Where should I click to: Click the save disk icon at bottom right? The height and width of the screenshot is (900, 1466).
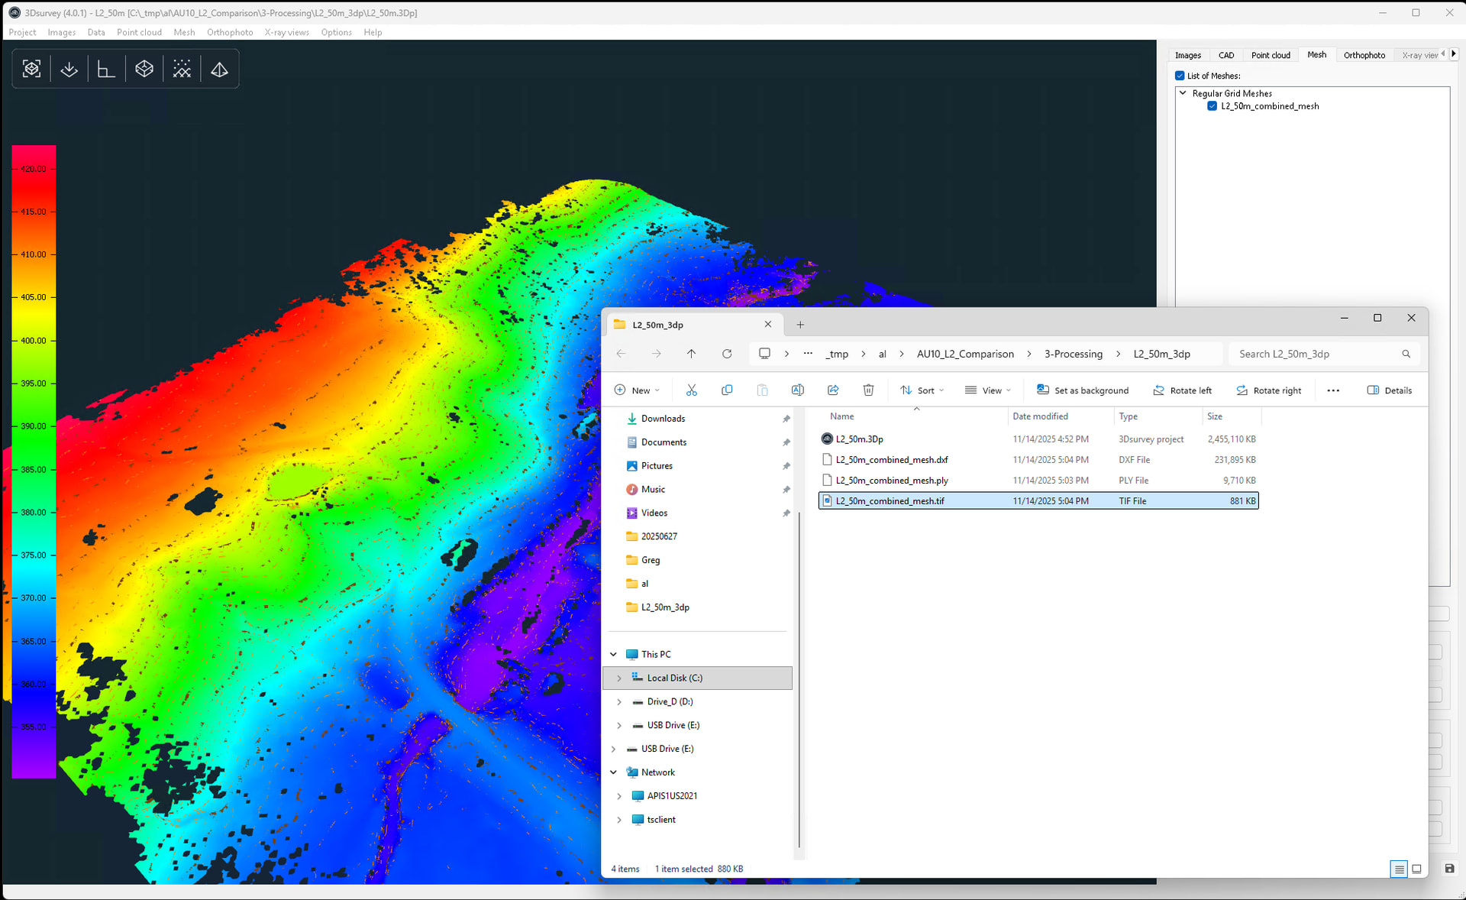pyautogui.click(x=1449, y=868)
